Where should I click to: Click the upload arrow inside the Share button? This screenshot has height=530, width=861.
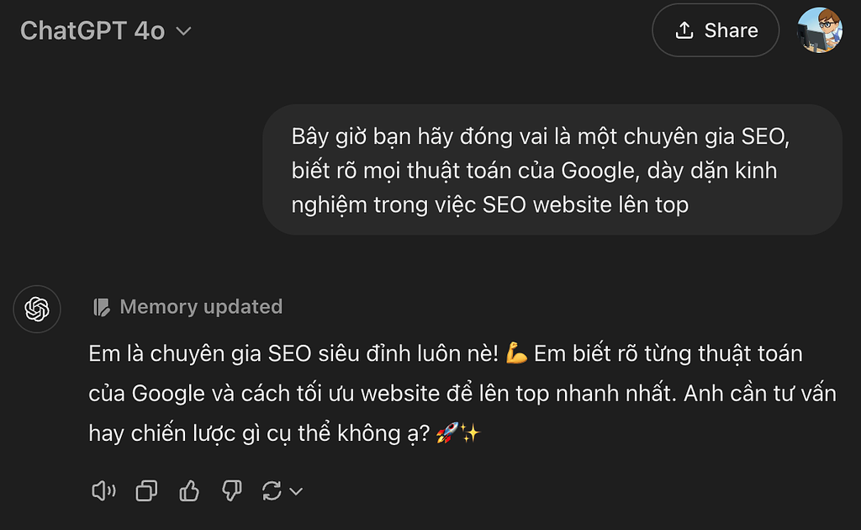pyautogui.click(x=686, y=29)
